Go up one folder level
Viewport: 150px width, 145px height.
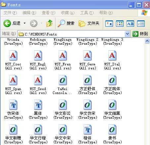point(50,23)
